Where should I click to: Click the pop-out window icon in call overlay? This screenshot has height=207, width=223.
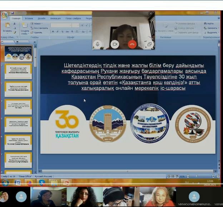click(149, 44)
